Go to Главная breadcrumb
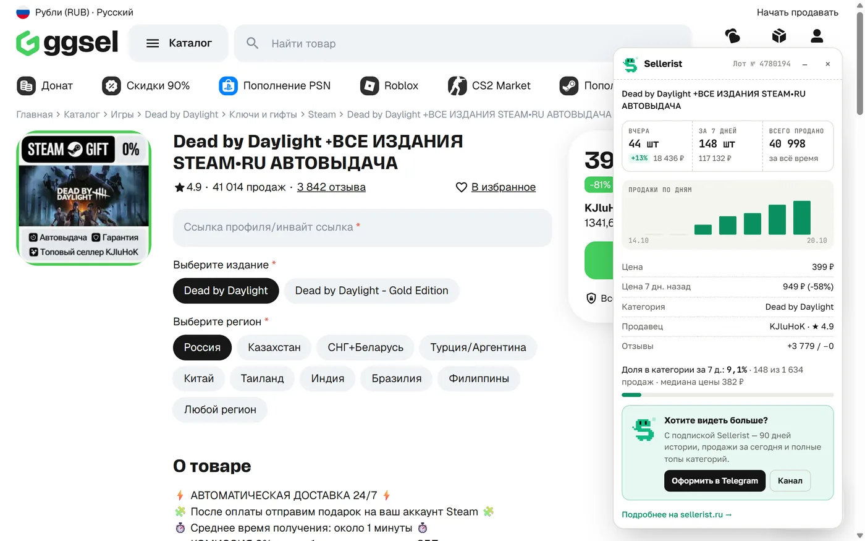Viewport: 865px width, 541px height. coord(34,114)
